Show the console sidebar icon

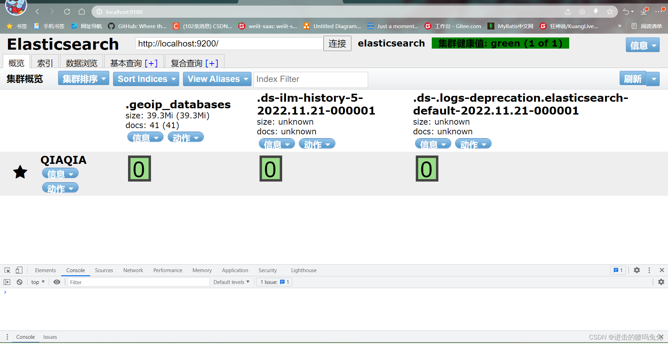tap(7, 282)
